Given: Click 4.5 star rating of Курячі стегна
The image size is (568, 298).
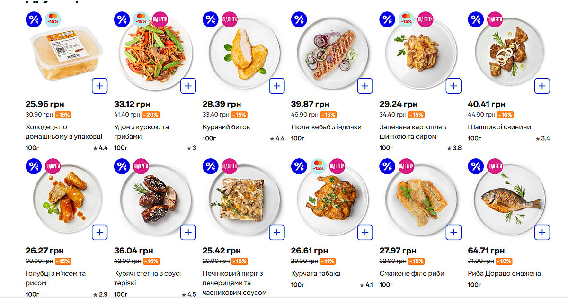Looking at the screenshot, I should pyautogui.click(x=189, y=294).
